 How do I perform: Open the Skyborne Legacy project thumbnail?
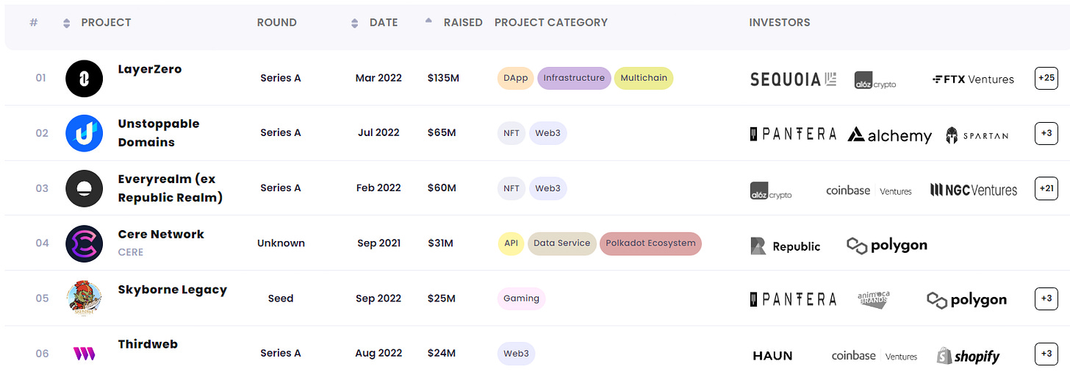coord(84,299)
